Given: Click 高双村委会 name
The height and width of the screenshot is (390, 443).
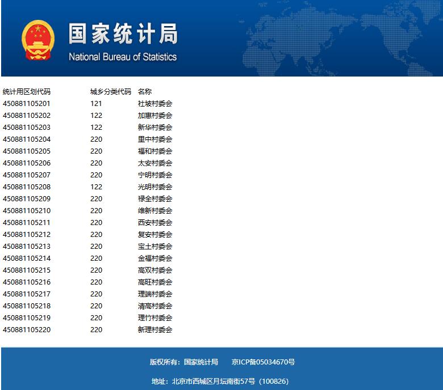Looking at the screenshot, I should 155,270.
